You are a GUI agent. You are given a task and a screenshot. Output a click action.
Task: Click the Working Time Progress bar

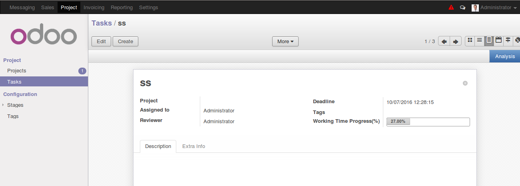pos(428,121)
